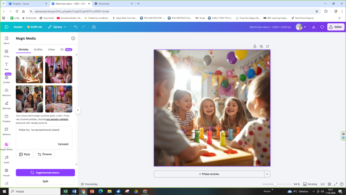This screenshot has width=346, height=195.
Task: Open the analytics bar chart icon
Action: [313, 27]
